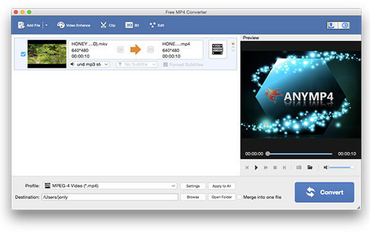Fast forward the preview video

coord(265,167)
